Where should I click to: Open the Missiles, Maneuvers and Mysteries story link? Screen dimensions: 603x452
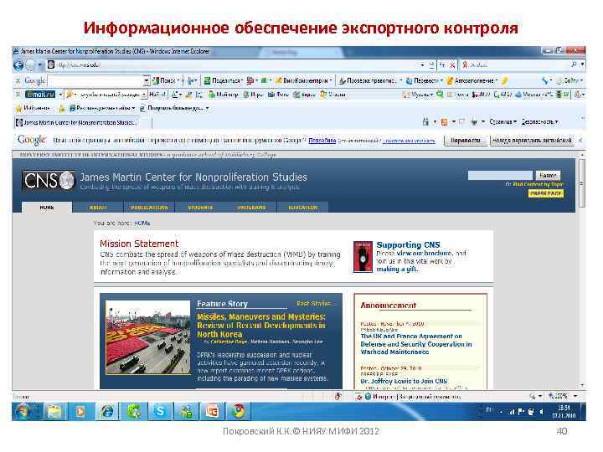point(261,326)
